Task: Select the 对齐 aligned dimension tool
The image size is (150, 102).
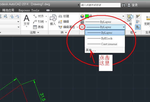Action: coord(38,16)
